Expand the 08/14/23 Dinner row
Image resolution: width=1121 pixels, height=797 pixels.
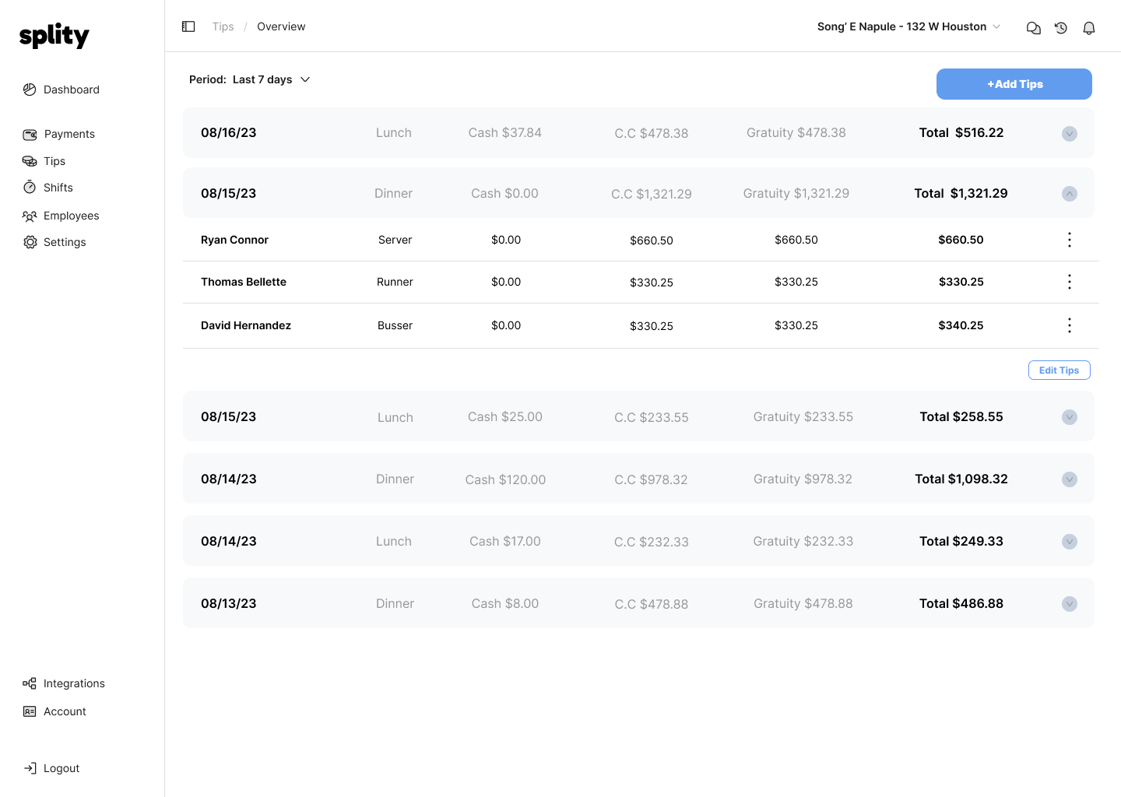click(x=1070, y=479)
